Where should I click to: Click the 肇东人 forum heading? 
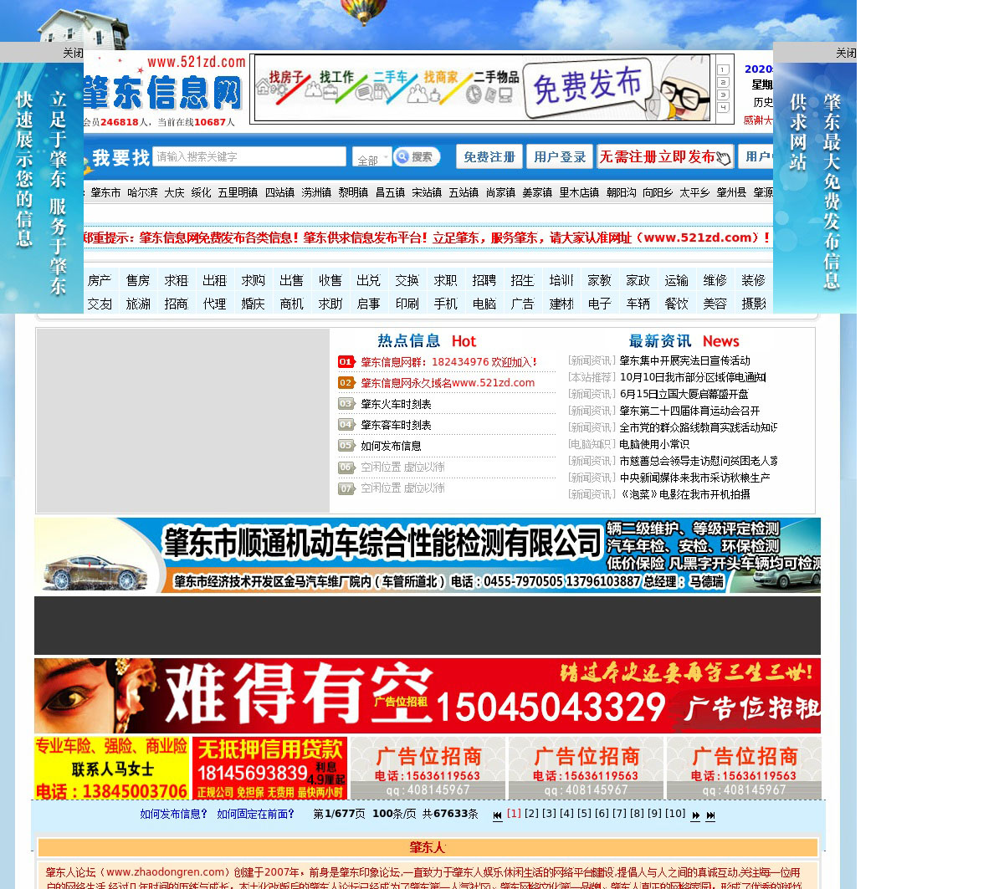click(428, 847)
